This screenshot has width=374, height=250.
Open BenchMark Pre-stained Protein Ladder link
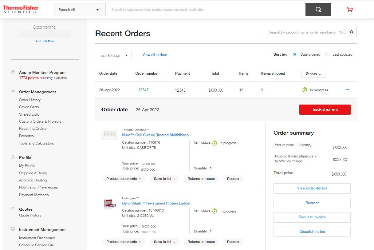pos(156,203)
